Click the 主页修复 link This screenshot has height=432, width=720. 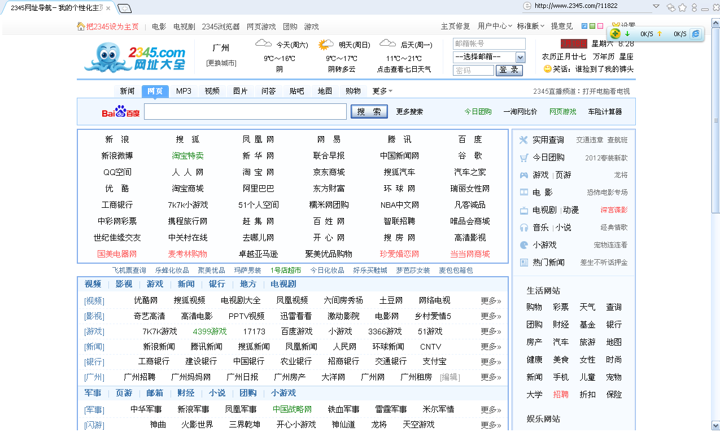455,27
